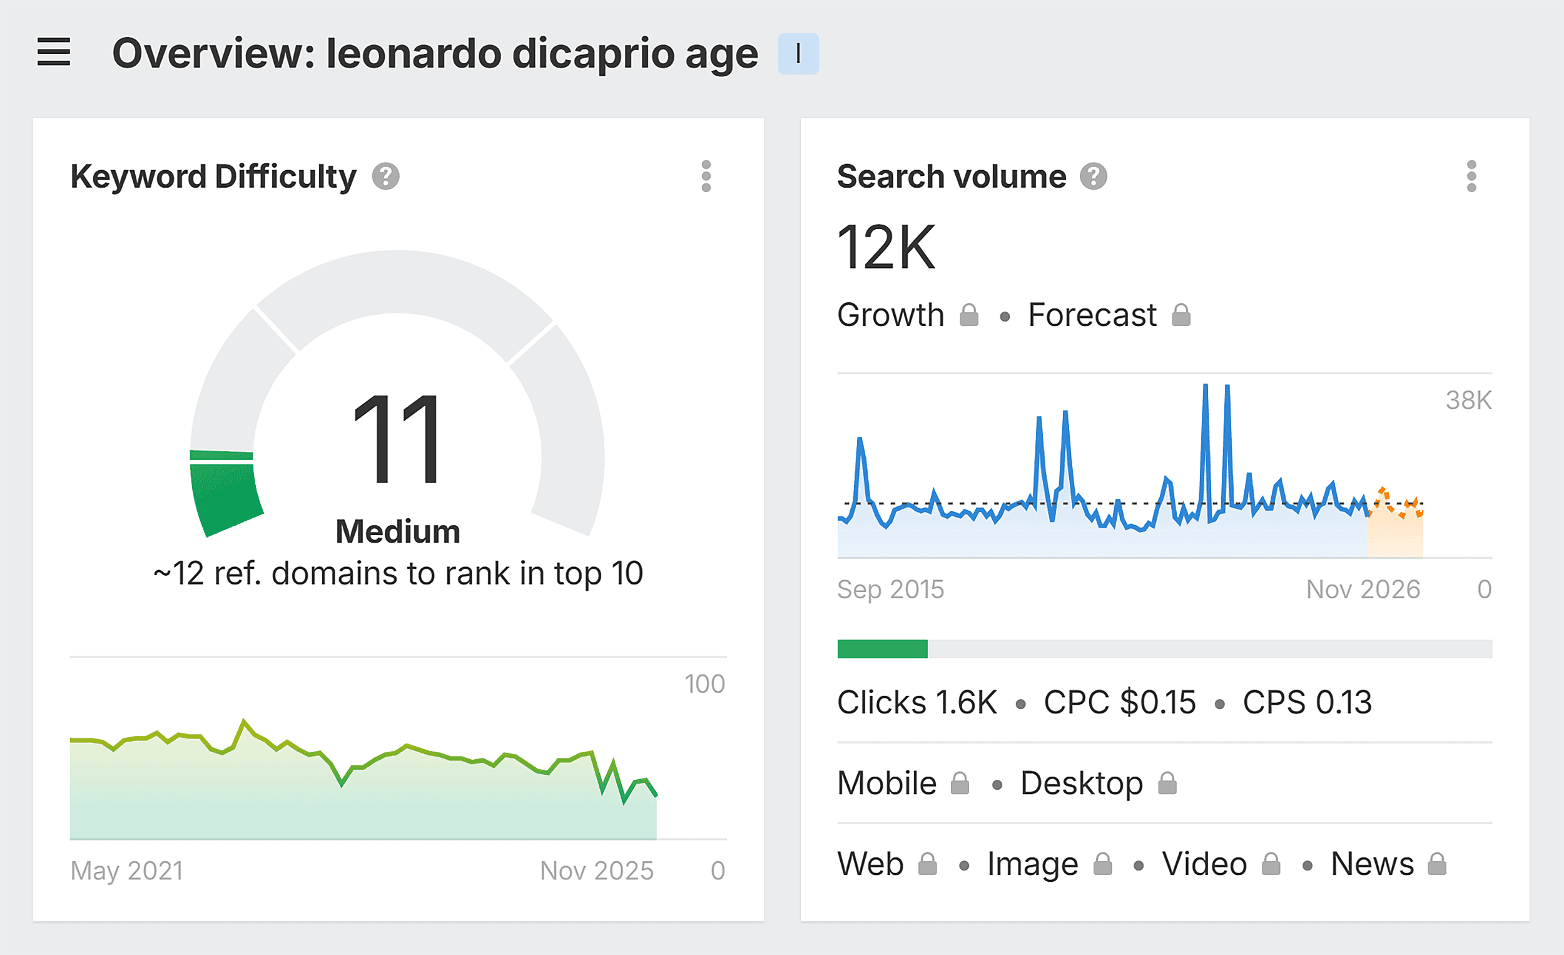Select the CPC $0.15 metric
Screen dimensions: 1564x955
click(1119, 702)
